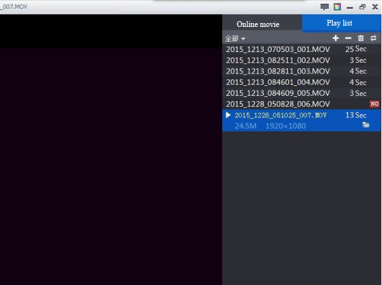This screenshot has width=382, height=285.
Task: Open the 全部 filter dropdown
Action: [235, 38]
